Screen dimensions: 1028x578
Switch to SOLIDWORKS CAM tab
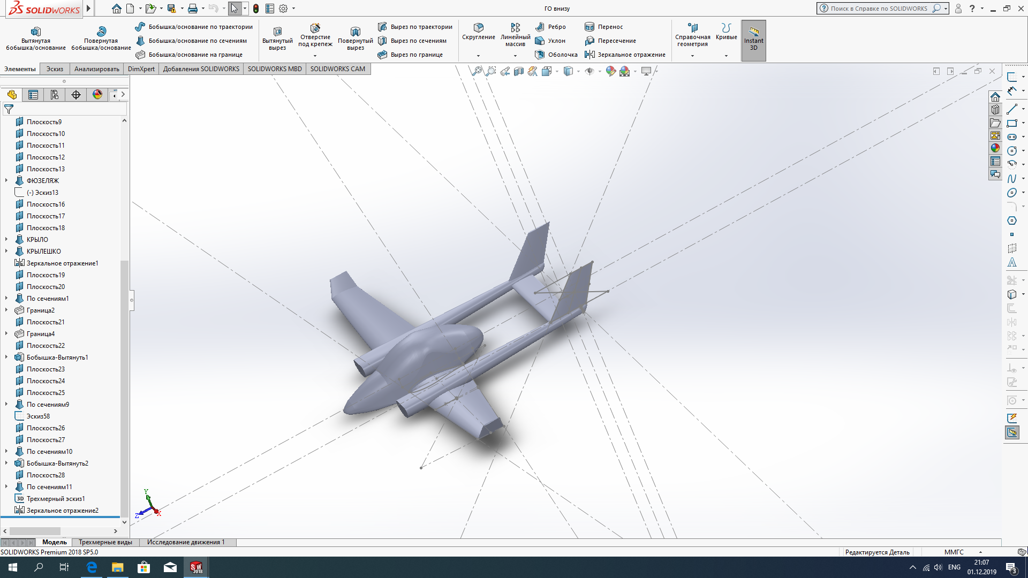338,69
